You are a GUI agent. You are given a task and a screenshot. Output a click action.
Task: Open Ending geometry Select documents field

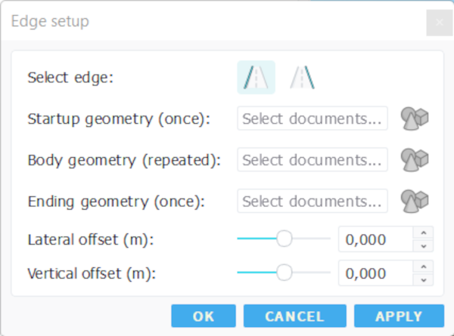click(313, 201)
